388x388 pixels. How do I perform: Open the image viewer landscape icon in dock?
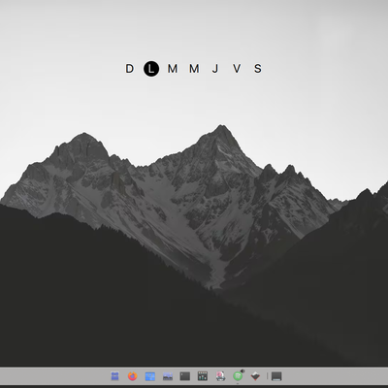pos(168,376)
